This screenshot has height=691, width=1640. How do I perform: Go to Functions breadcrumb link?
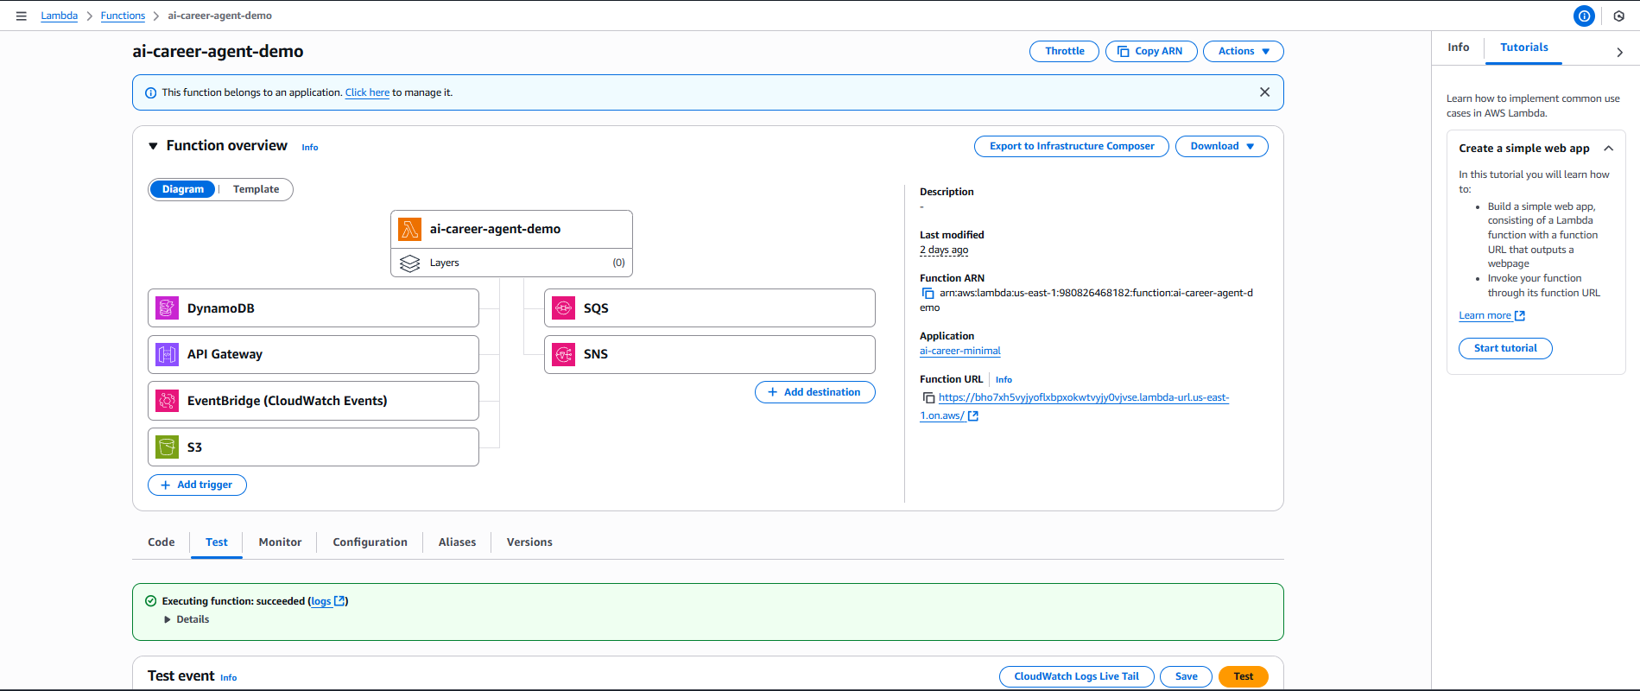(x=123, y=16)
